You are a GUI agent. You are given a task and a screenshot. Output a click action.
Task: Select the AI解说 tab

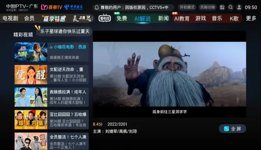(x=142, y=19)
